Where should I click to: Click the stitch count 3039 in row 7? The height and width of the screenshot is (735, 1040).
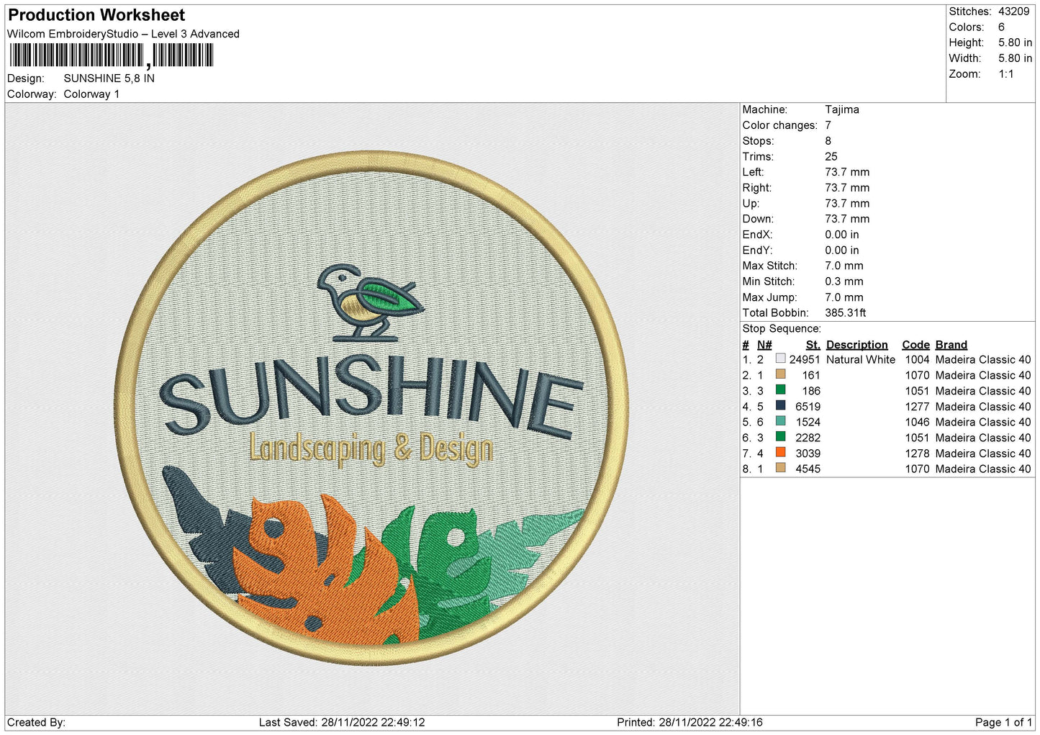pos(808,454)
